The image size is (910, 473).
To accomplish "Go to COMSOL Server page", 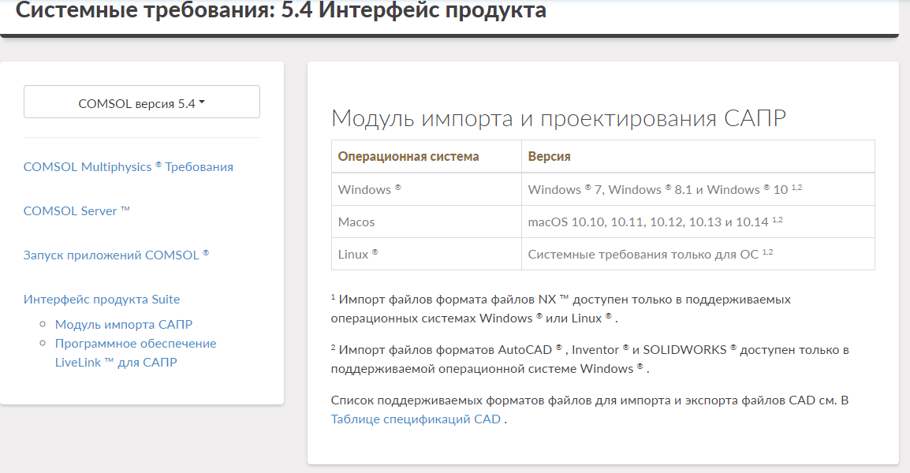I will coord(76,210).
